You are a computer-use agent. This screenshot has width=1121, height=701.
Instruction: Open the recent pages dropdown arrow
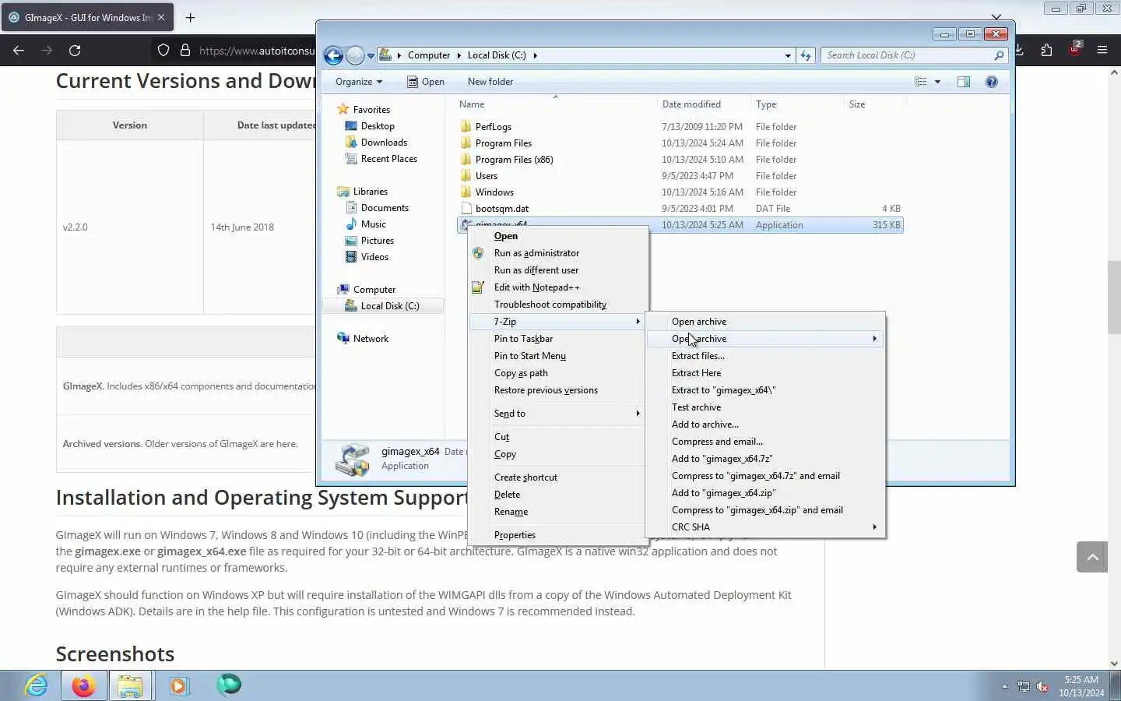371,55
